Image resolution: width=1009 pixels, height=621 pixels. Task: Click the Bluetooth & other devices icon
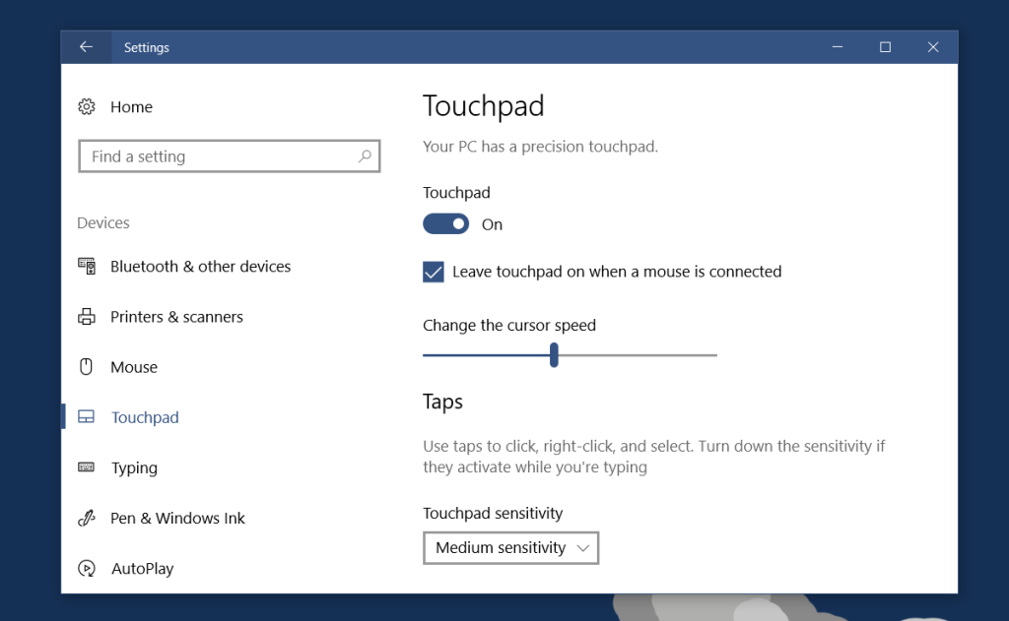[x=88, y=266]
